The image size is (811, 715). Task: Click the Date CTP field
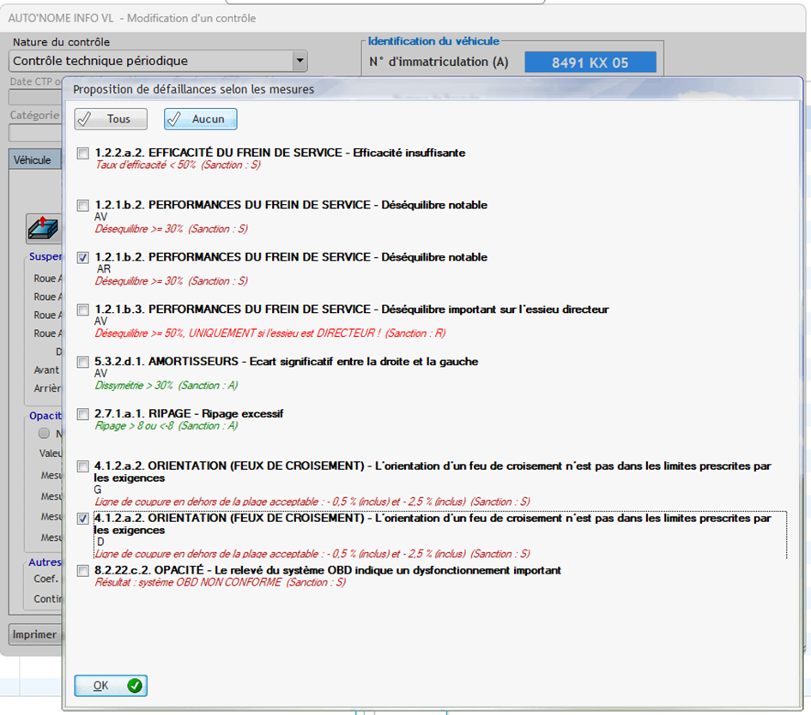point(34,97)
